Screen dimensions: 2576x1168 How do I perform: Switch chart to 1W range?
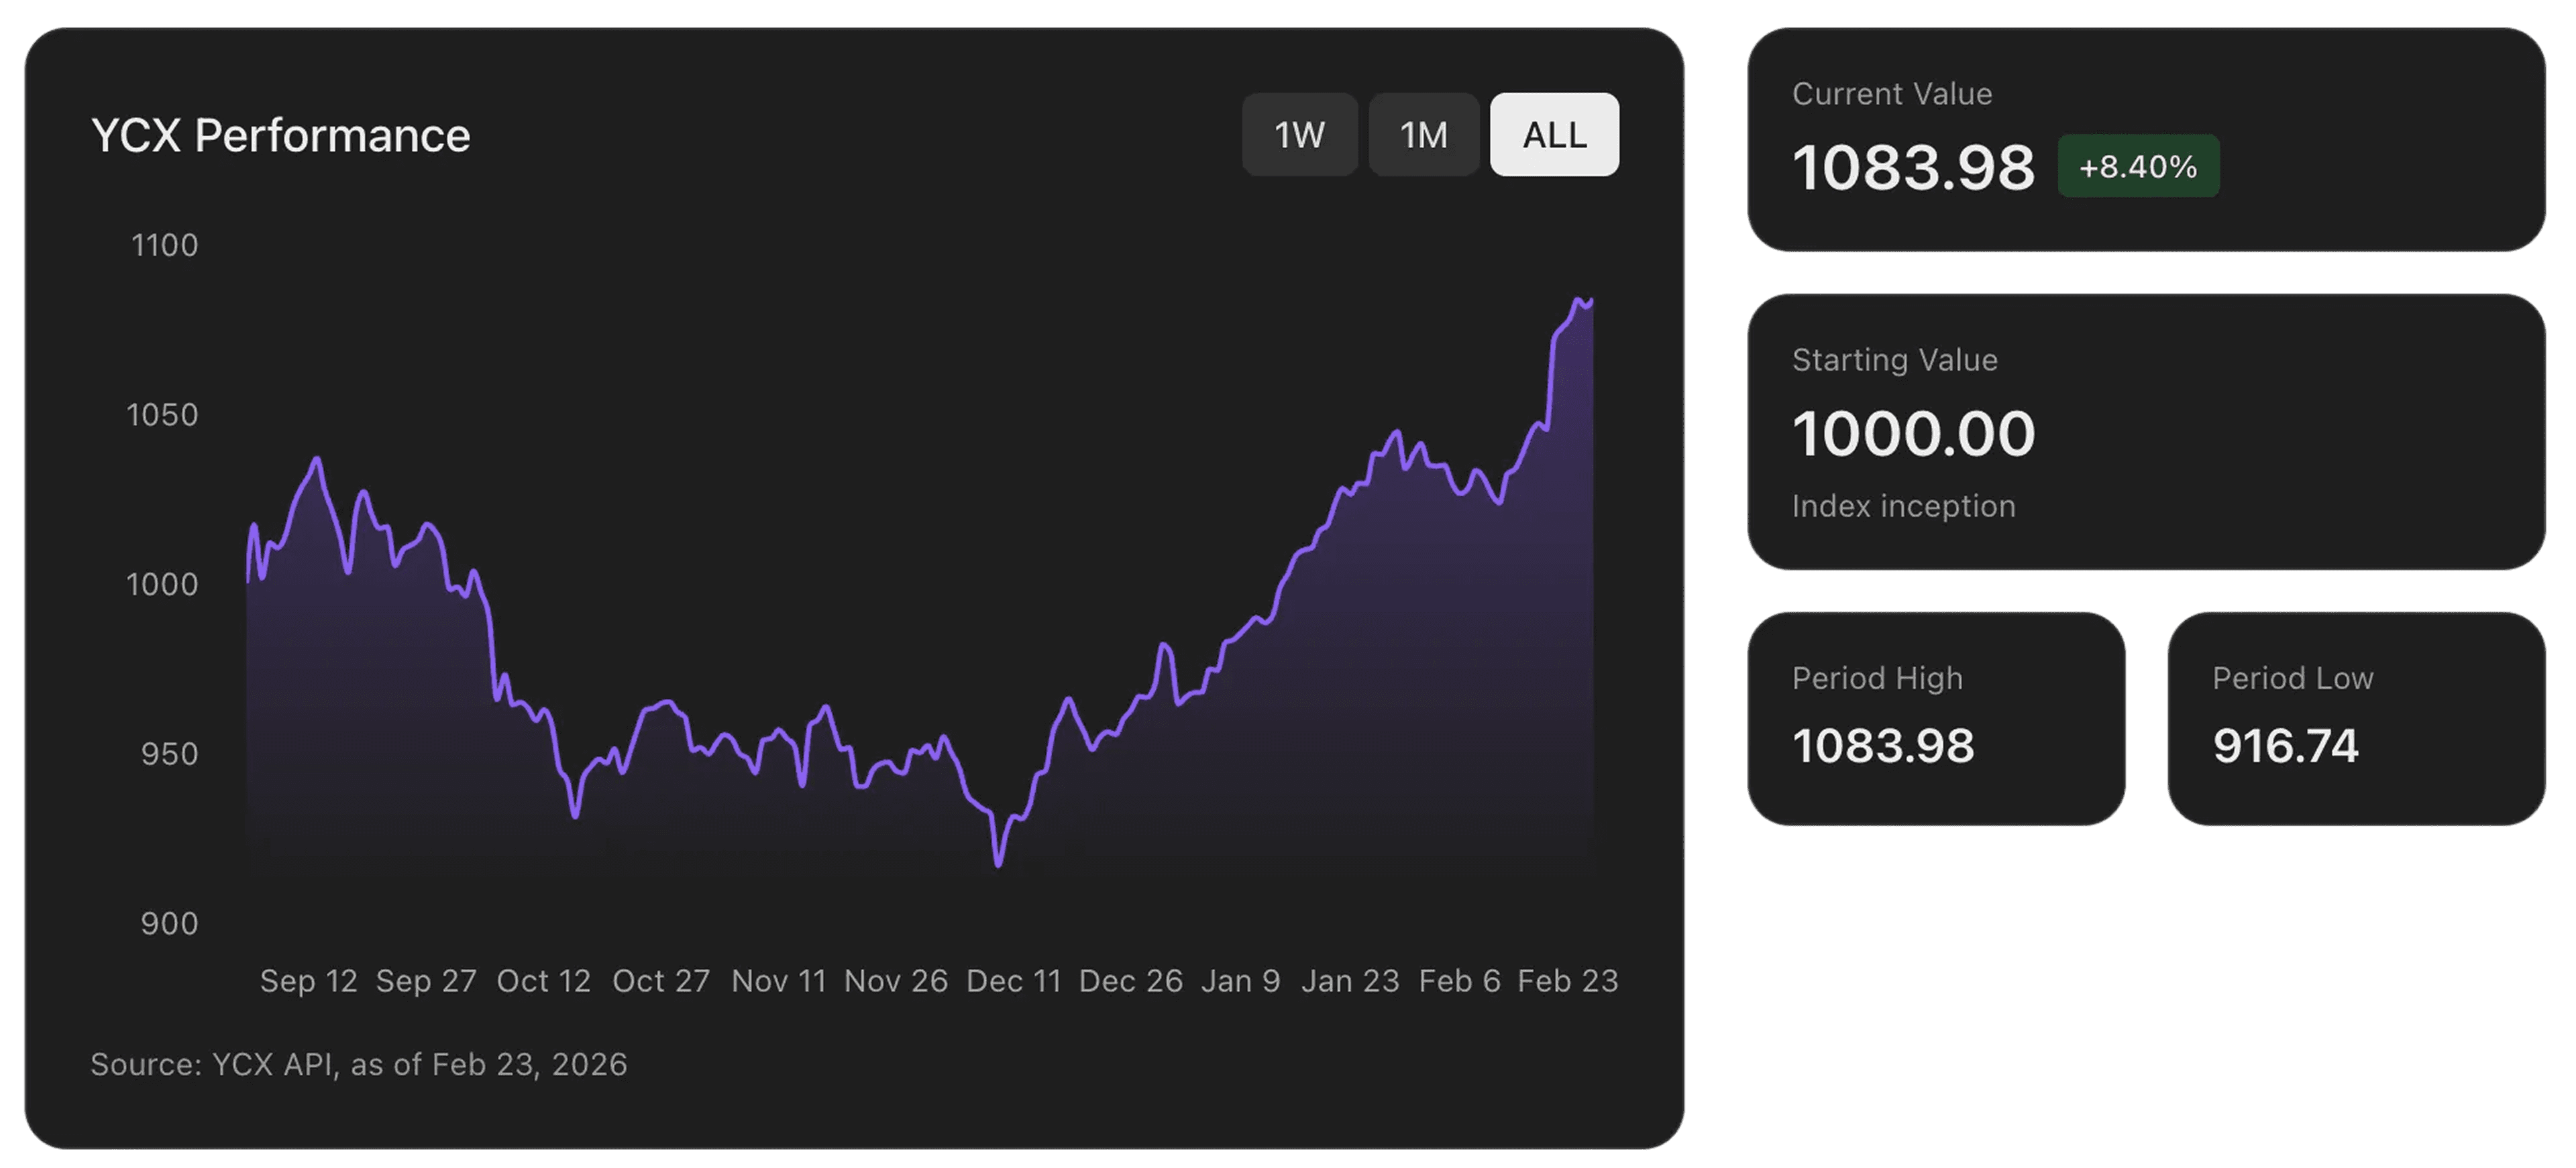pyautogui.click(x=1299, y=135)
